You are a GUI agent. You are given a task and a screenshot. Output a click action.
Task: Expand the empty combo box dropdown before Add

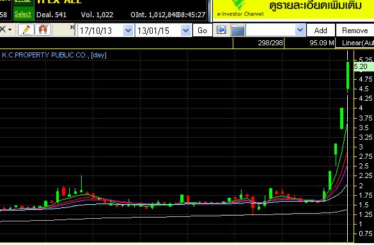(x=300, y=30)
